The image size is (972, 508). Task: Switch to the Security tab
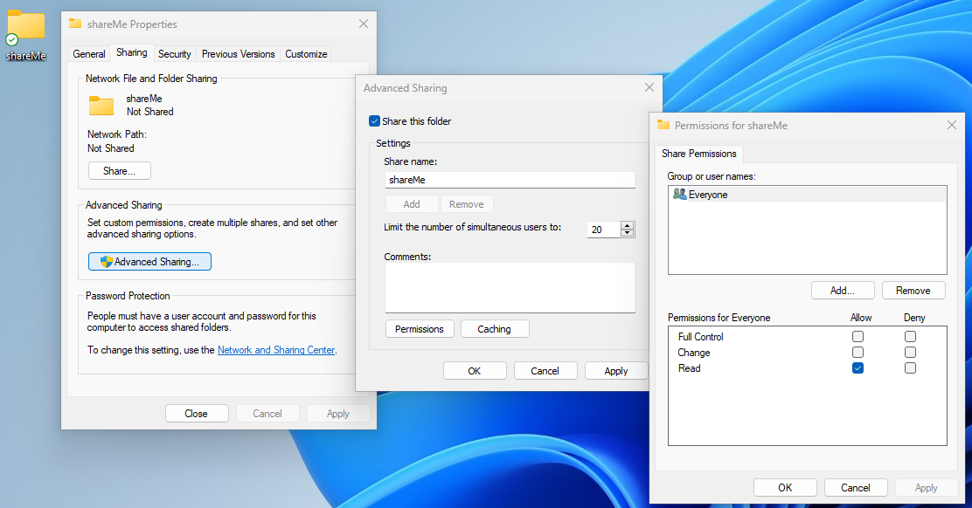174,54
